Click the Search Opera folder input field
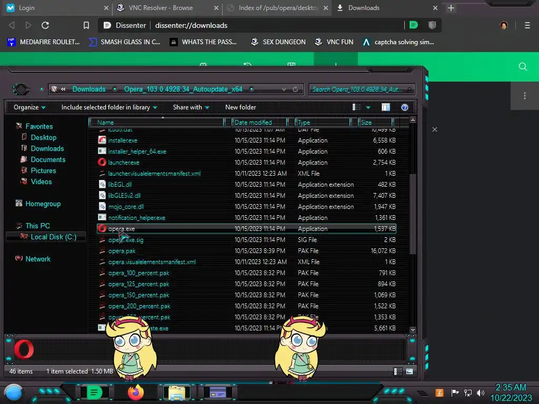Image resolution: width=539 pixels, height=404 pixels. [362, 89]
